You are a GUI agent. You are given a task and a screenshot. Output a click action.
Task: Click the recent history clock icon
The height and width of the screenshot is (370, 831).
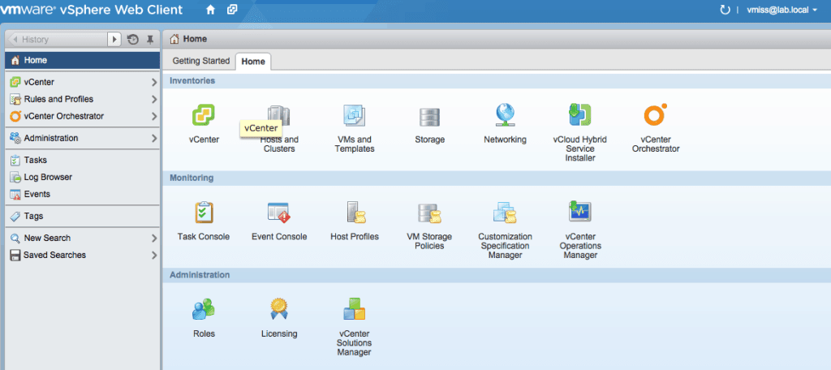click(133, 39)
